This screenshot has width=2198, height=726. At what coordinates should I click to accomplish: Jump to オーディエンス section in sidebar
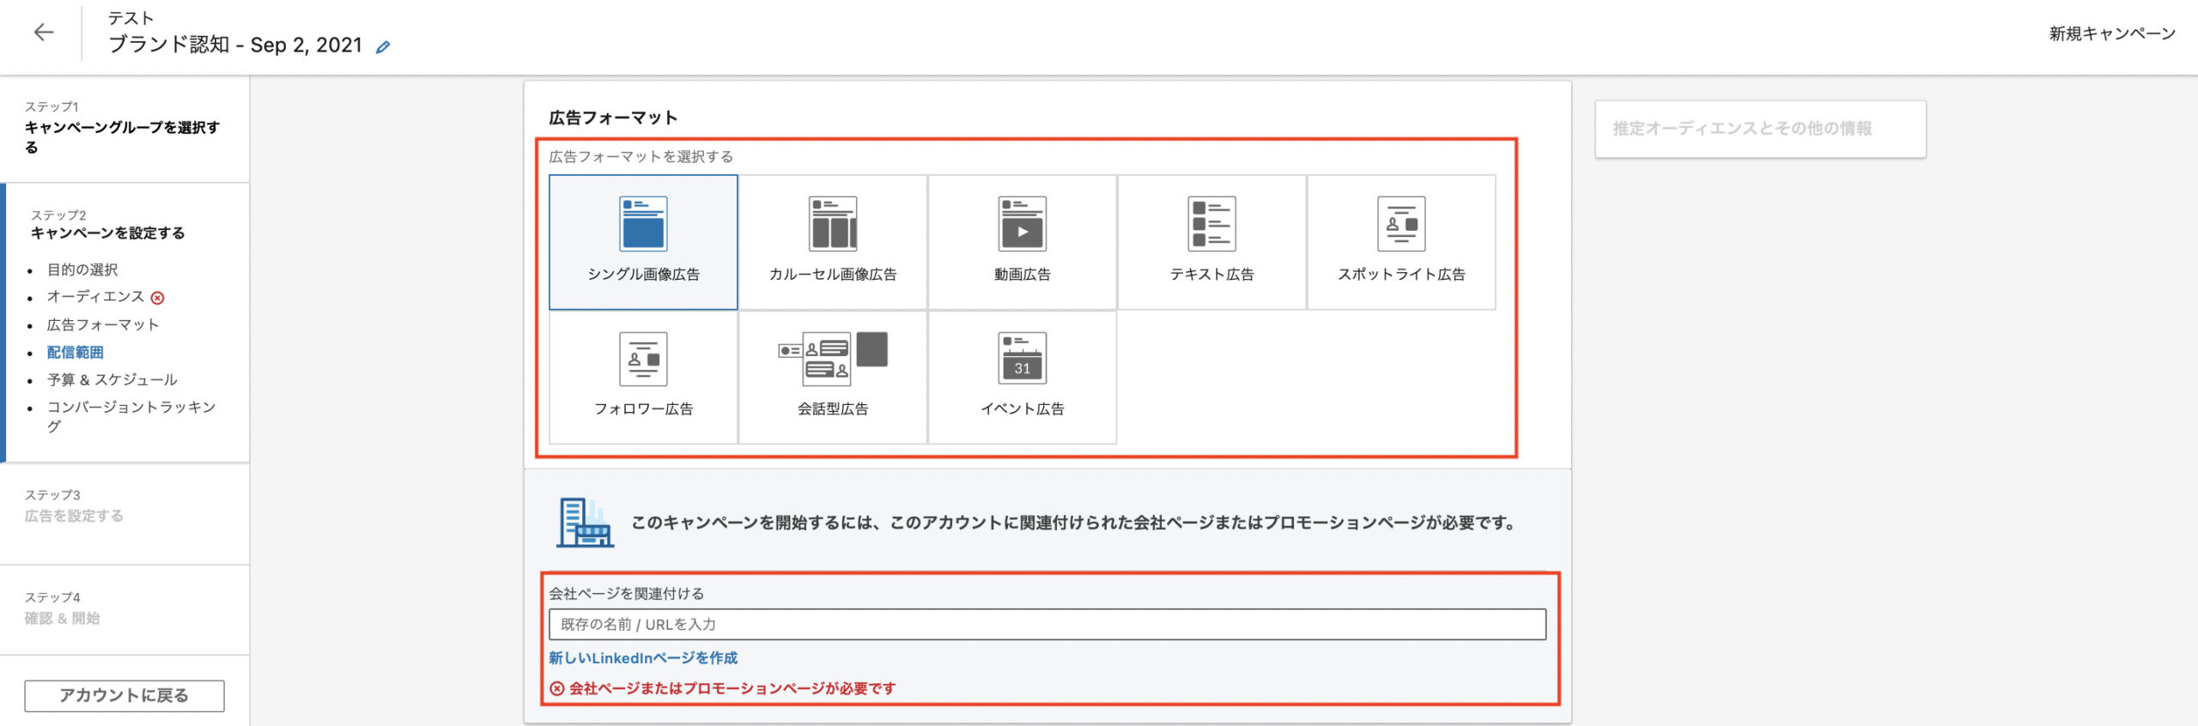(95, 297)
